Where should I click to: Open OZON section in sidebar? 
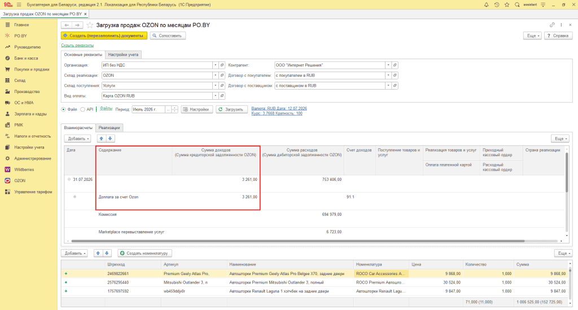tap(20, 181)
